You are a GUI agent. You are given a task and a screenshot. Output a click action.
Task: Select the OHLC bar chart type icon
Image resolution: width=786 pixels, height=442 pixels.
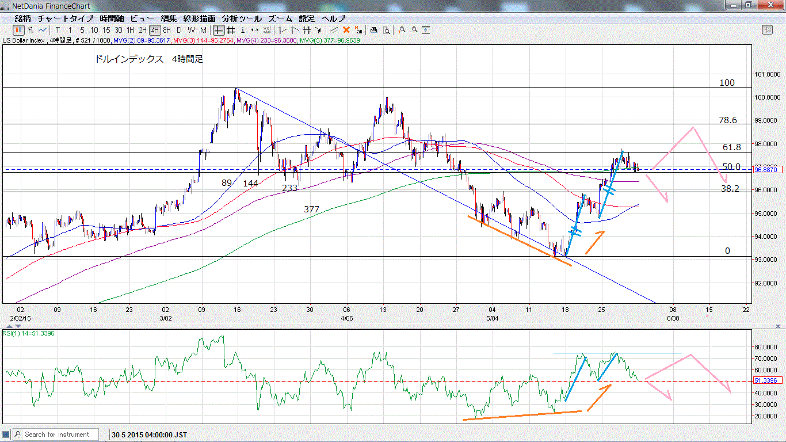[x=30, y=30]
